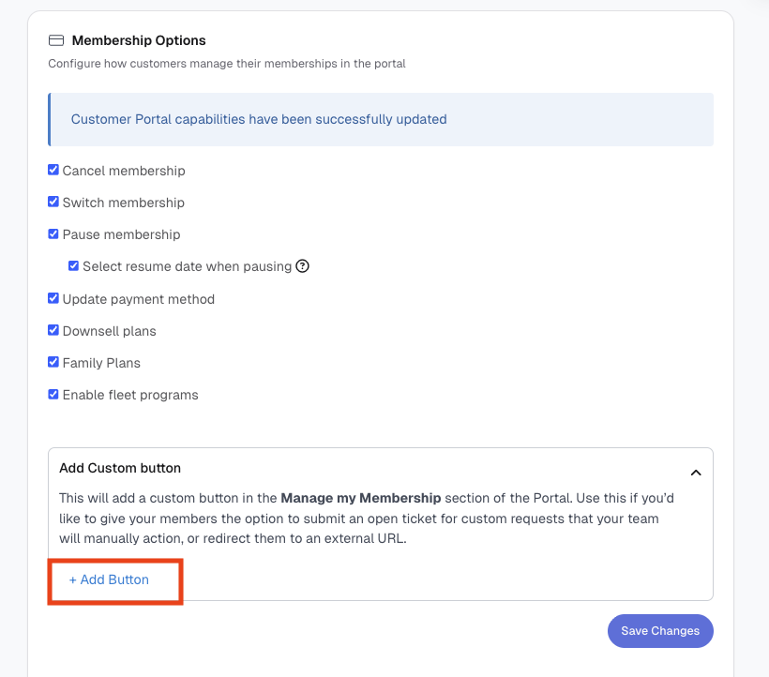Uncheck Select resume date when pausing
Screen dimensions: 769x677
click(x=73, y=266)
